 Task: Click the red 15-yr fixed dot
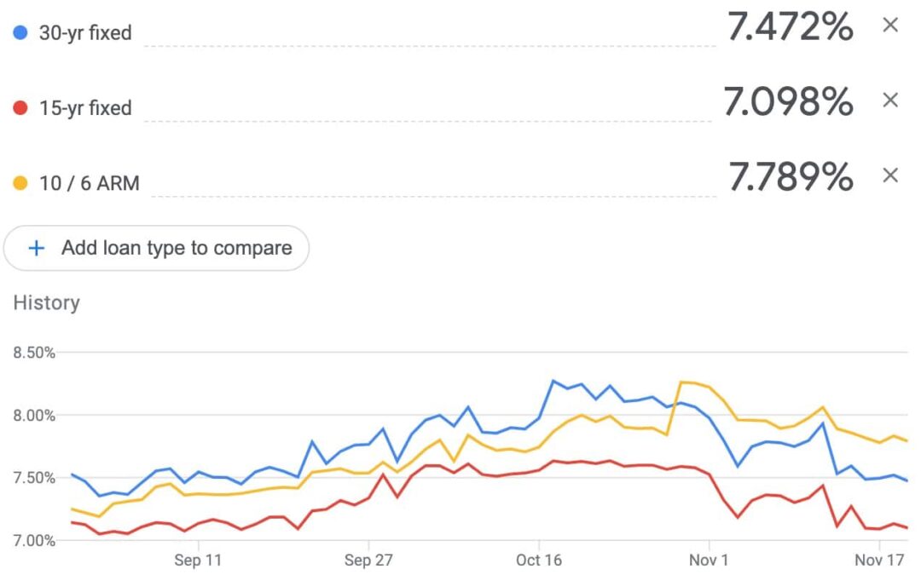pos(21,108)
